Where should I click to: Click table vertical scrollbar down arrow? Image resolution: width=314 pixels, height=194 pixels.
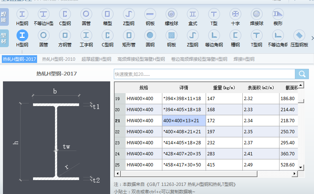coord(301,167)
